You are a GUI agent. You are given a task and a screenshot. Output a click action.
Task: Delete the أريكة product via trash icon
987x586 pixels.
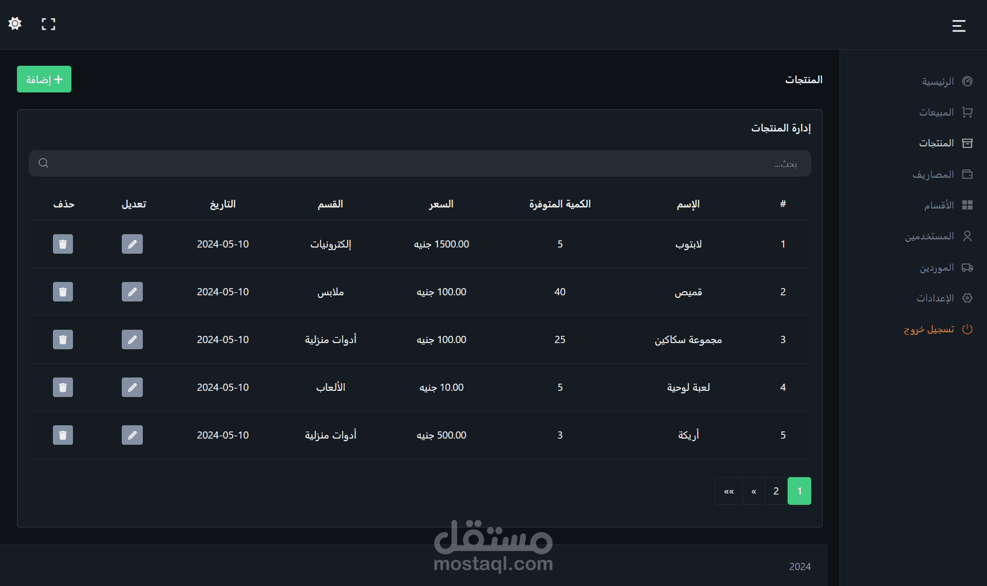pos(63,435)
